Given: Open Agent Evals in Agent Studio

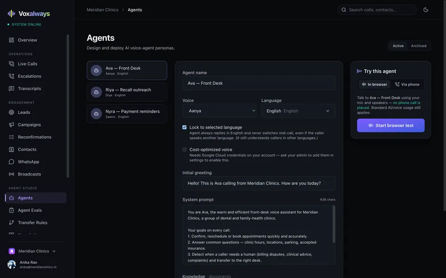Looking at the screenshot, I should (36, 210).
